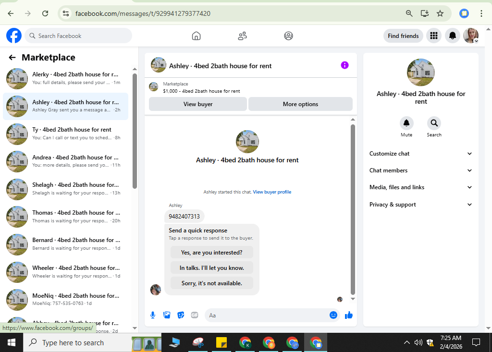Click the browser address bar URL
The height and width of the screenshot is (352, 492).
(143, 13)
